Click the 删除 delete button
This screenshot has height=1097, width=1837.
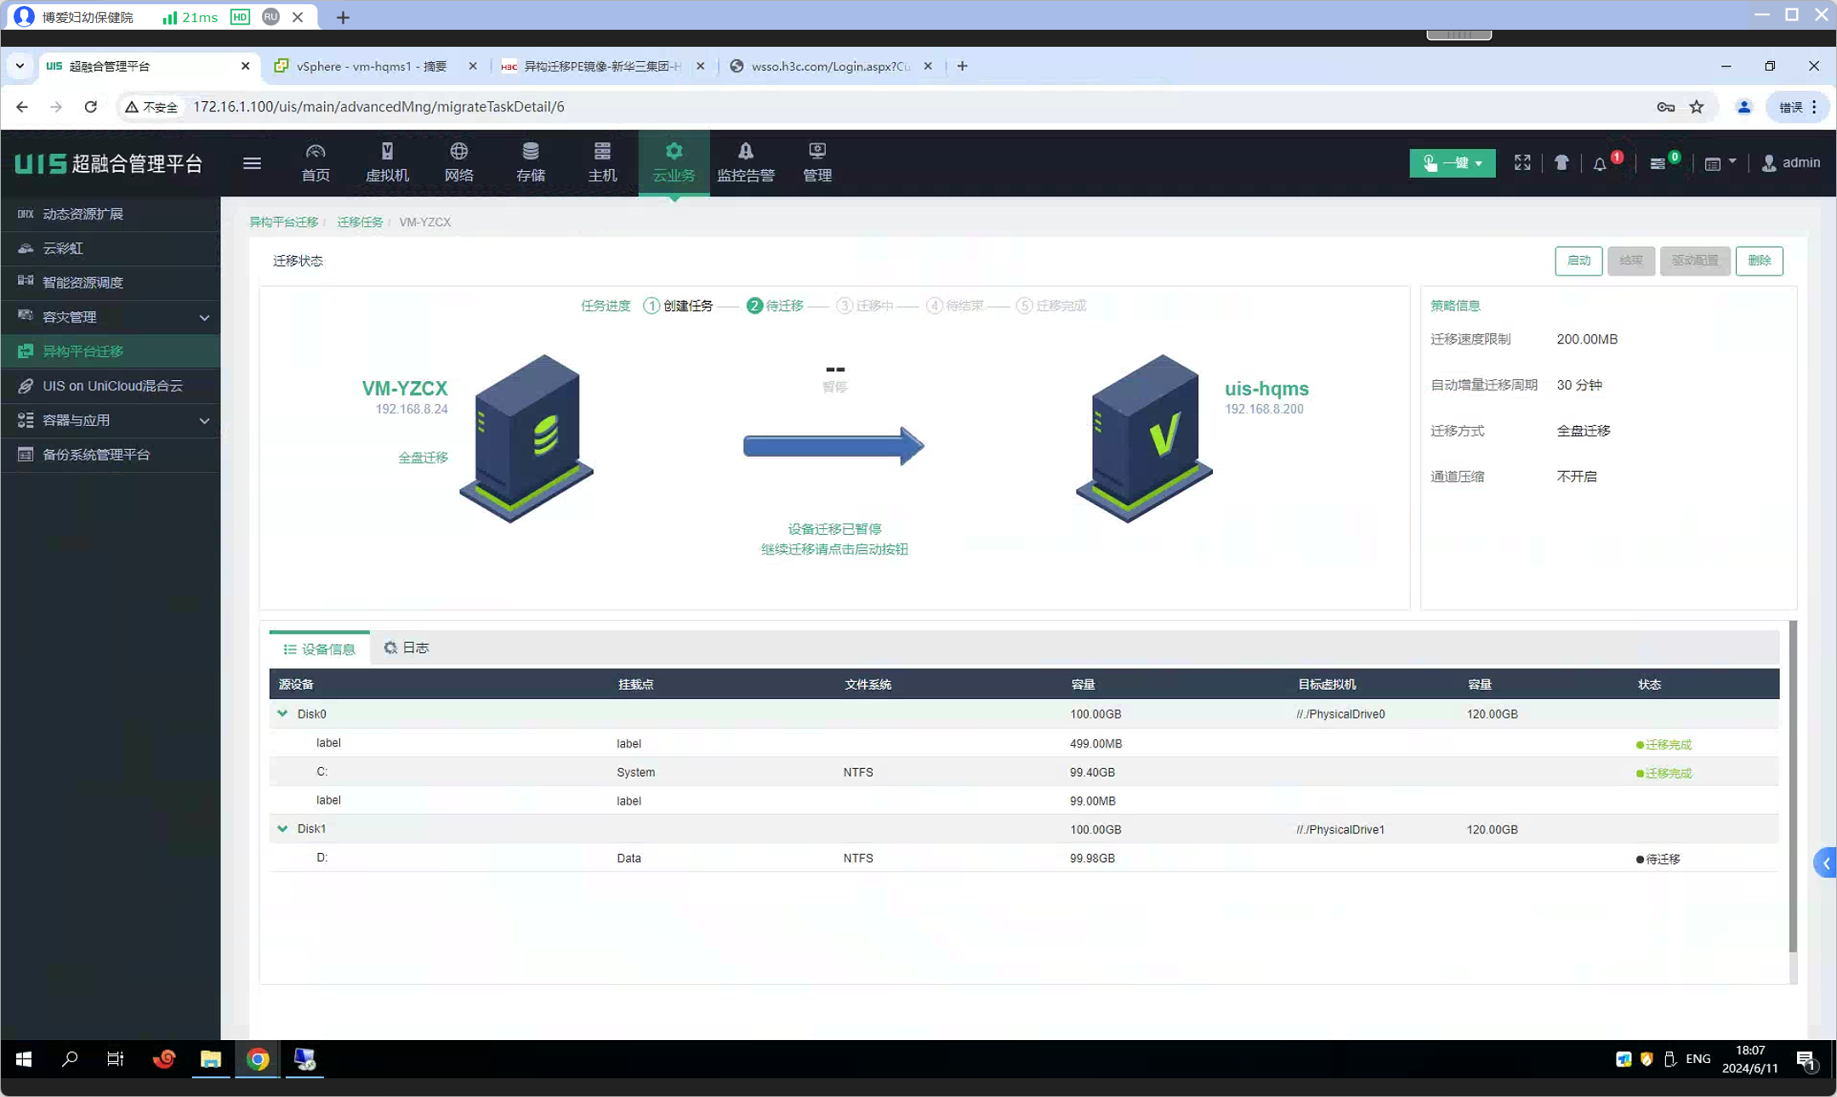pyautogui.click(x=1759, y=260)
